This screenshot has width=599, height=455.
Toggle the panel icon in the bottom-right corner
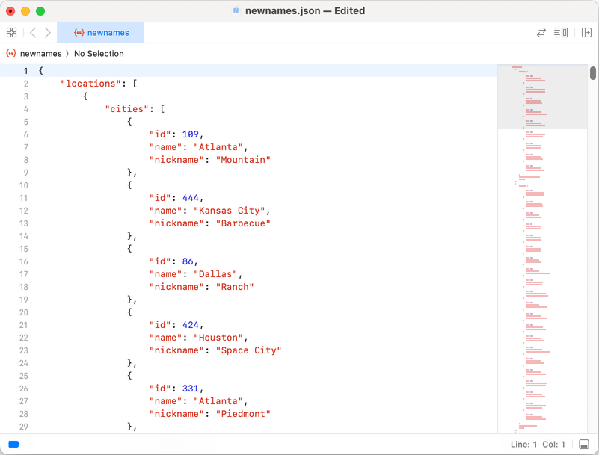pos(583,444)
